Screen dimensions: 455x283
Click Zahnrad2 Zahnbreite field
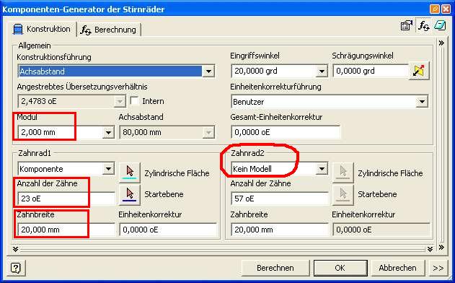point(280,230)
